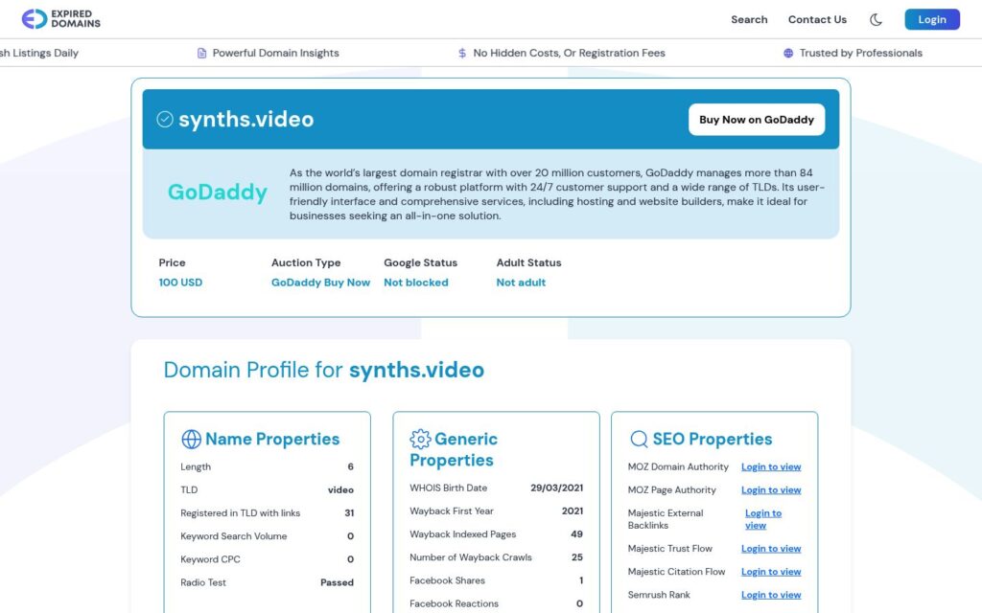
Task: Click the Not blocked Google status value
Action: pyautogui.click(x=416, y=283)
